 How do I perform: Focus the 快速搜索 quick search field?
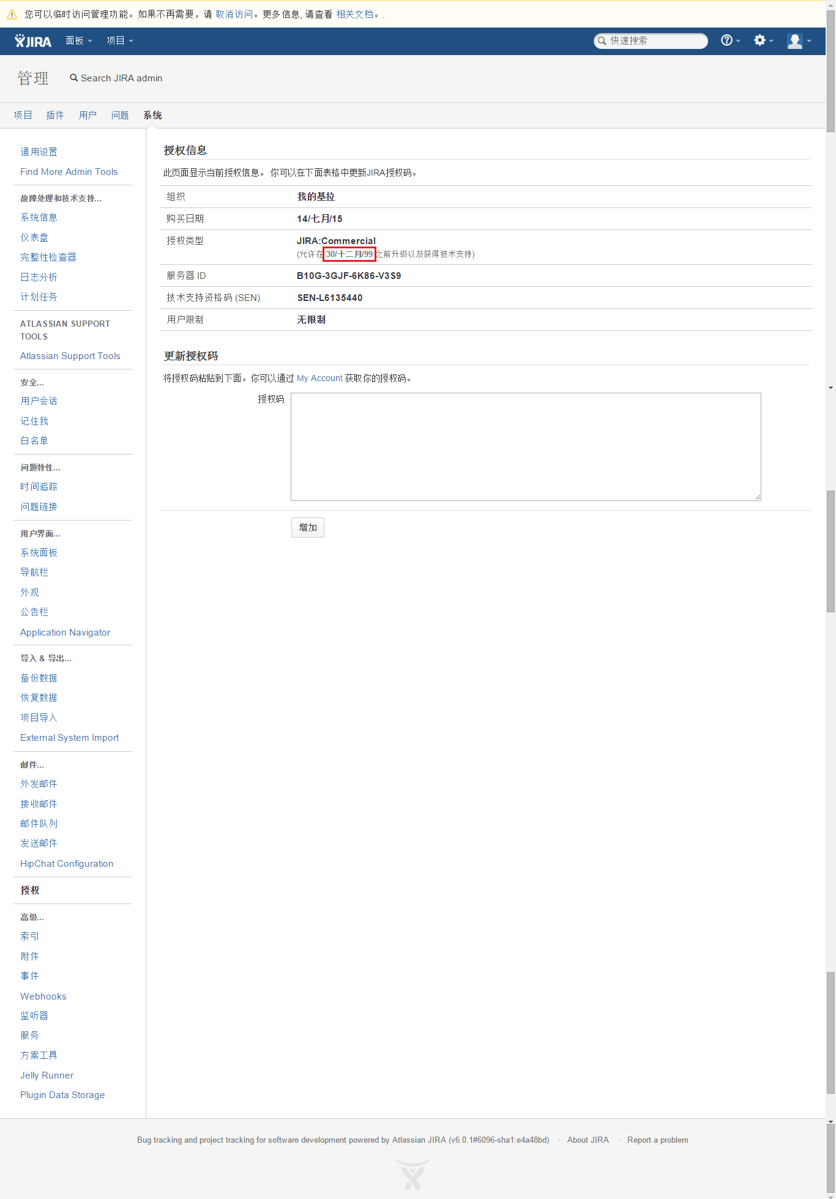pos(651,41)
